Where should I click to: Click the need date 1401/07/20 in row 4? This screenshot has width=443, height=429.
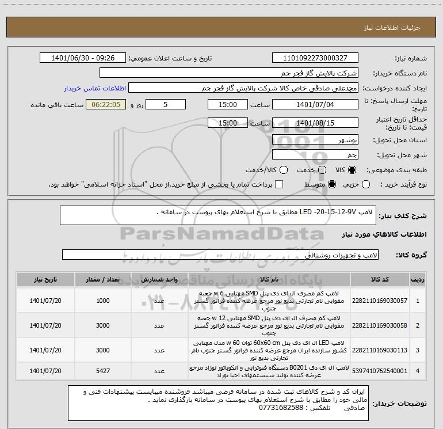point(45,371)
